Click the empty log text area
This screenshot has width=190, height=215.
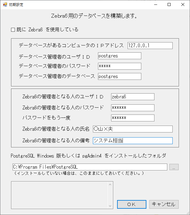(59, 195)
